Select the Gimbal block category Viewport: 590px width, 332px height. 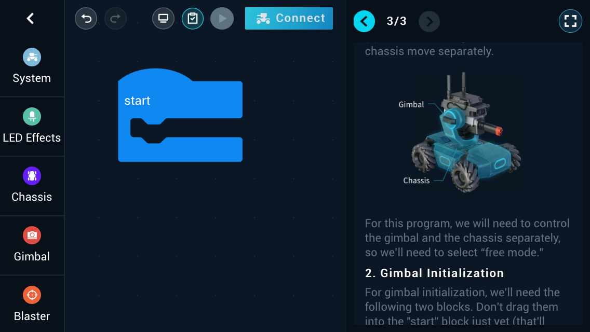pyautogui.click(x=32, y=245)
